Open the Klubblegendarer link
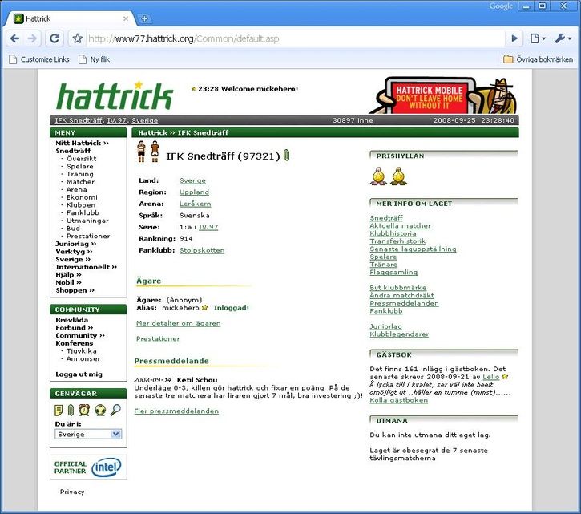Screen dimensions: 581x514 click(x=399, y=334)
